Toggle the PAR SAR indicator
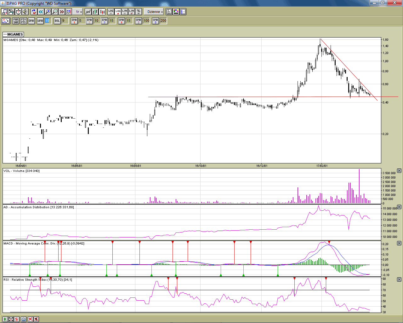The image size is (403, 323). 16,21
